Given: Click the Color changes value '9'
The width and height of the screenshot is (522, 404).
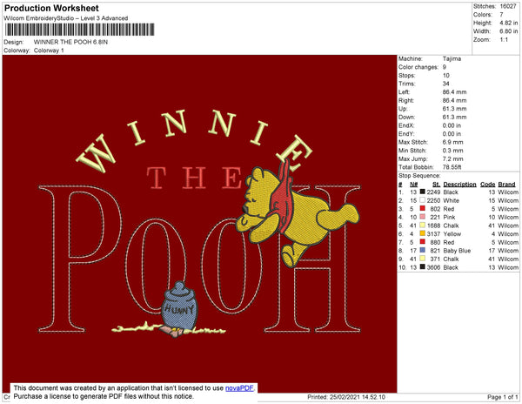Looking at the screenshot, I should pos(445,67).
